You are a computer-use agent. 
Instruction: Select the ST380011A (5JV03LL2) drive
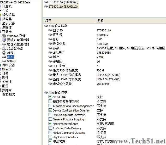[63, 7]
